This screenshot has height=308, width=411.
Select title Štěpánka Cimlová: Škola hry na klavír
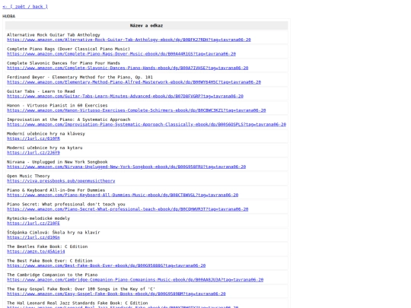[53, 233]
